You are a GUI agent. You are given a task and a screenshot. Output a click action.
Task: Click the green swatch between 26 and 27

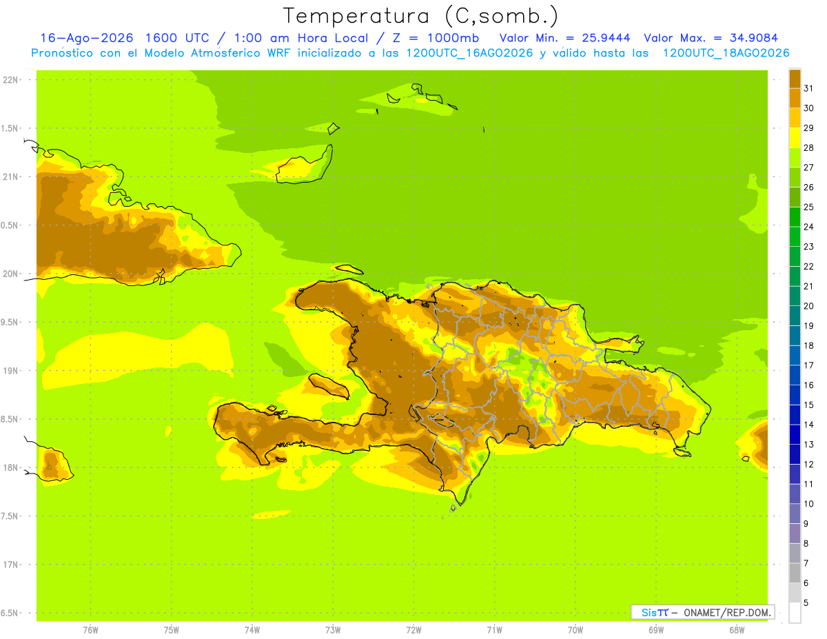tap(795, 177)
